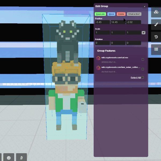
Task: Click the Position X field showing -5.45
Action: click(103, 22)
